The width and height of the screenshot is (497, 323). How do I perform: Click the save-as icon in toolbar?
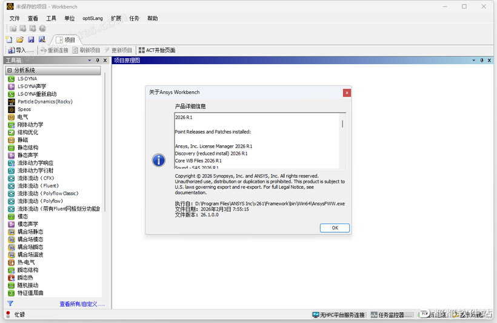tap(42, 39)
